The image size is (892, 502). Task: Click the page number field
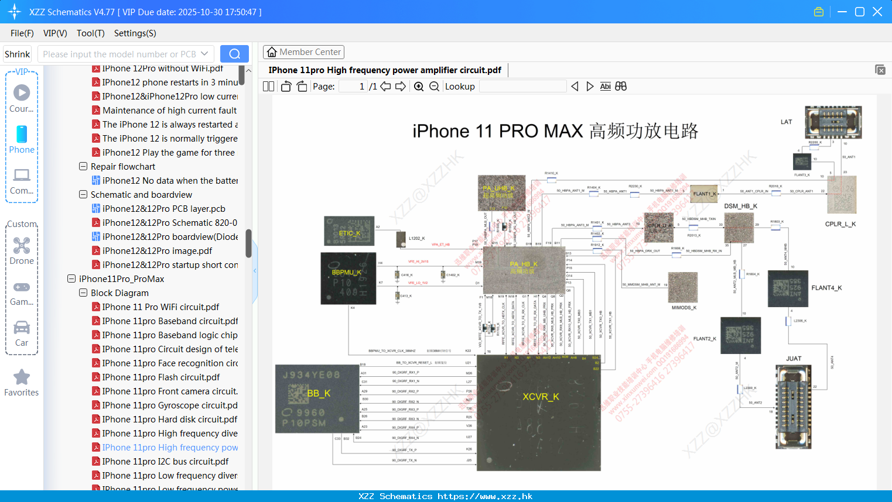353,87
